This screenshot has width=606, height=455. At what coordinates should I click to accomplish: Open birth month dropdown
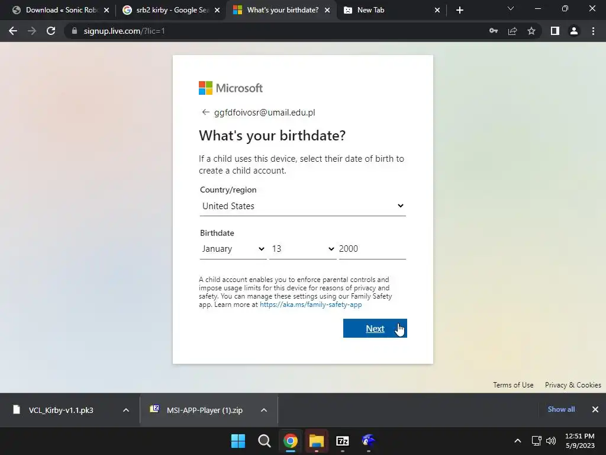(233, 249)
